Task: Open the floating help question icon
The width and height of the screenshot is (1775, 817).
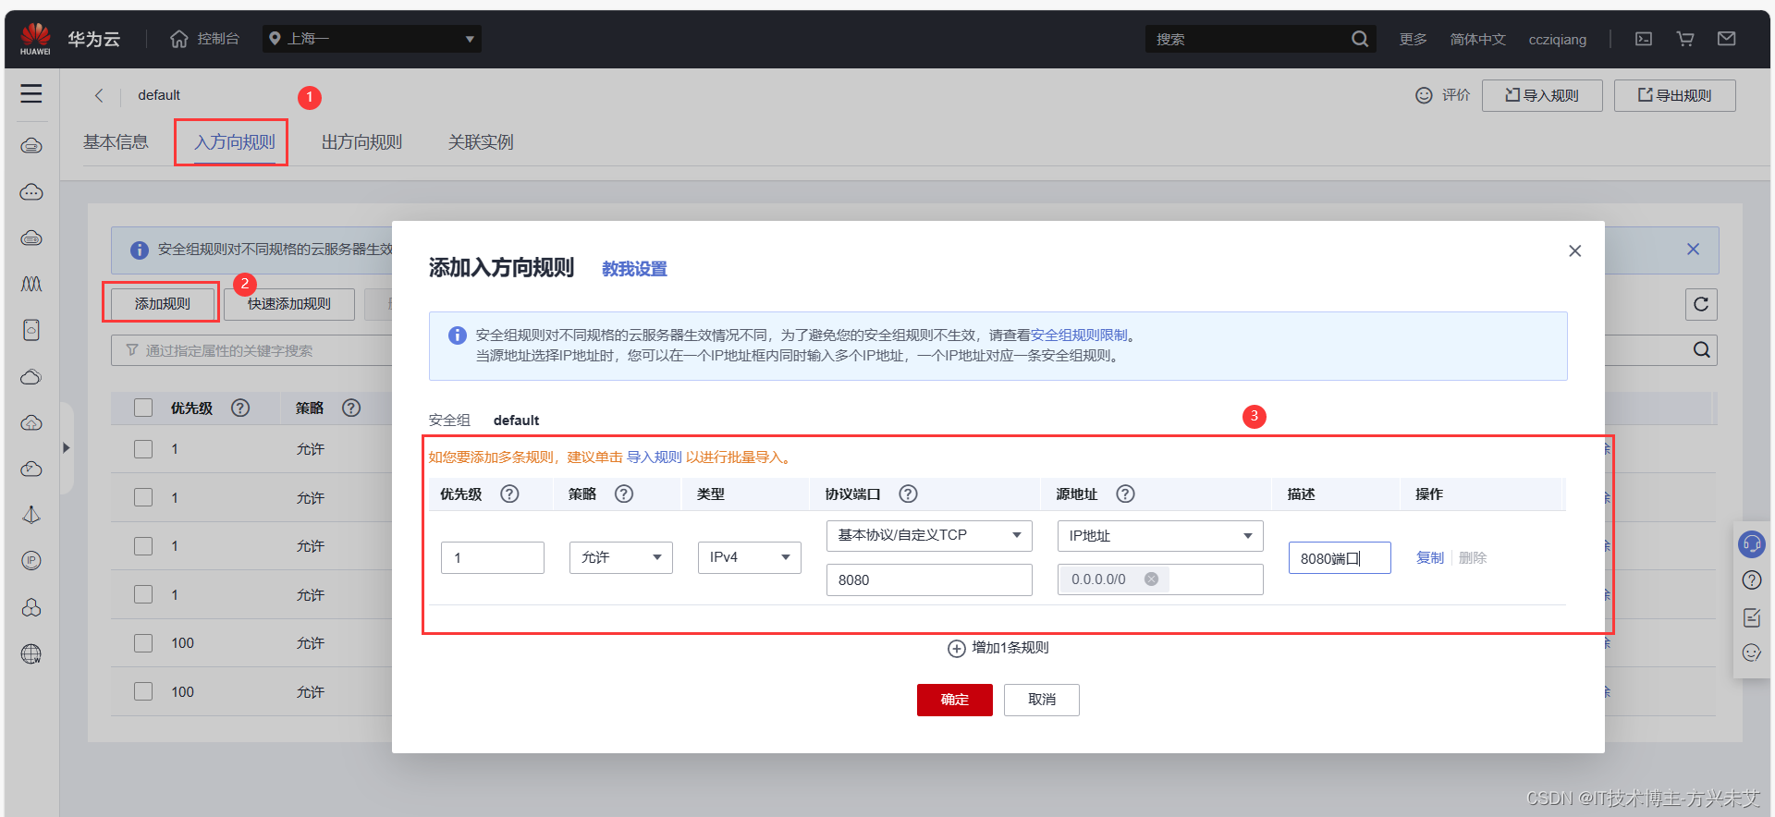Action: coord(1752,580)
